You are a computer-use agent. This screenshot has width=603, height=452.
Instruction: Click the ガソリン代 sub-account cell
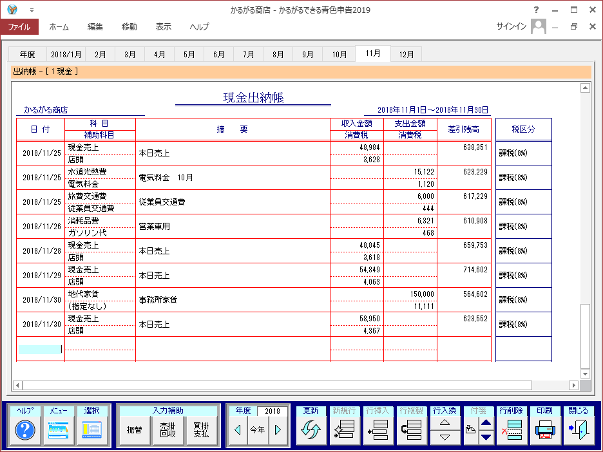tap(100, 233)
